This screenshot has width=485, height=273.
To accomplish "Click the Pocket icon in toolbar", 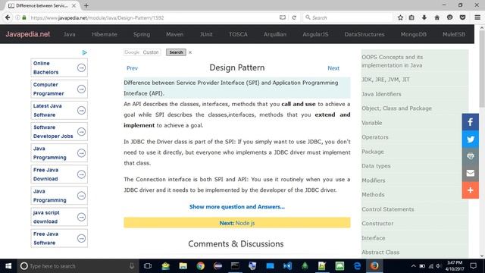I will (462, 17).
